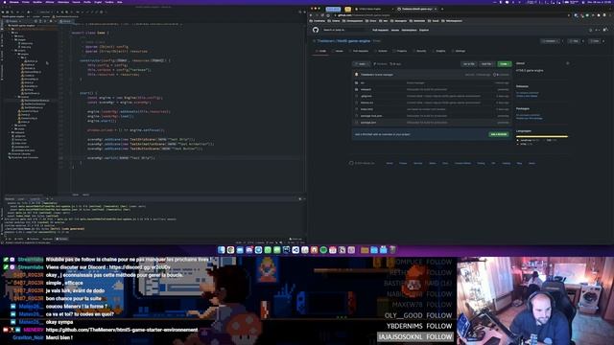This screenshot has height=345, width=614.
Task: Open the Watch dropdown on the repository
Action: point(550,41)
